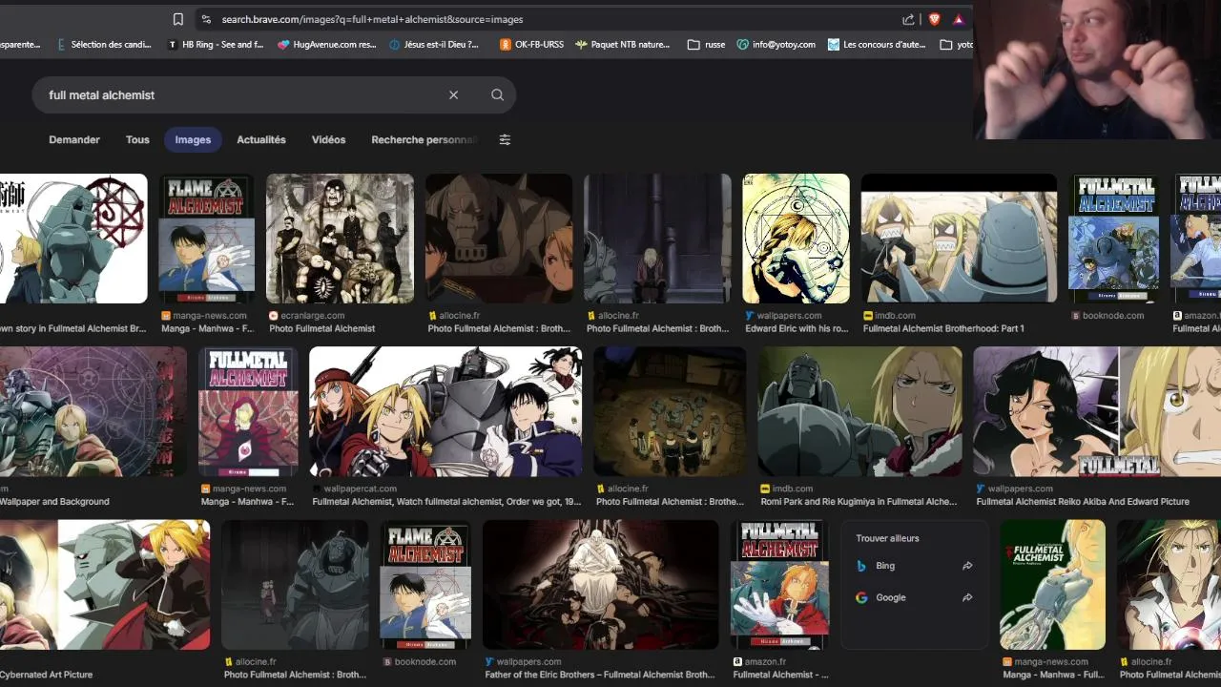Open the Brave Shields lion icon
This screenshot has height=687, width=1221.
pos(934,19)
